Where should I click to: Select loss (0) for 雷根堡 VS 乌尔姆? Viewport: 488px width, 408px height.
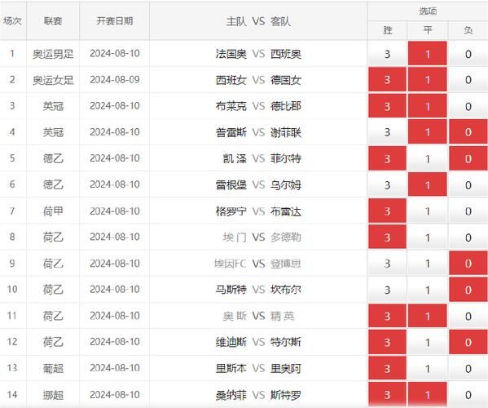click(x=468, y=185)
